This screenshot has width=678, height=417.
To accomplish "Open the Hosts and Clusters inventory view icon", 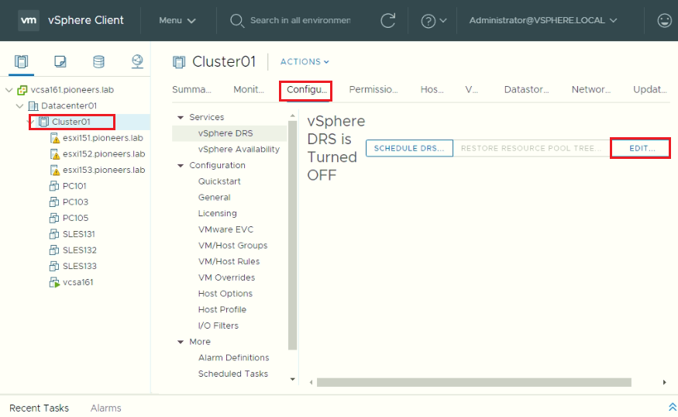I will coord(21,62).
